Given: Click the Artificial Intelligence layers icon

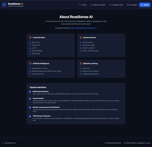Looking at the screenshot, I should [x=30, y=63].
